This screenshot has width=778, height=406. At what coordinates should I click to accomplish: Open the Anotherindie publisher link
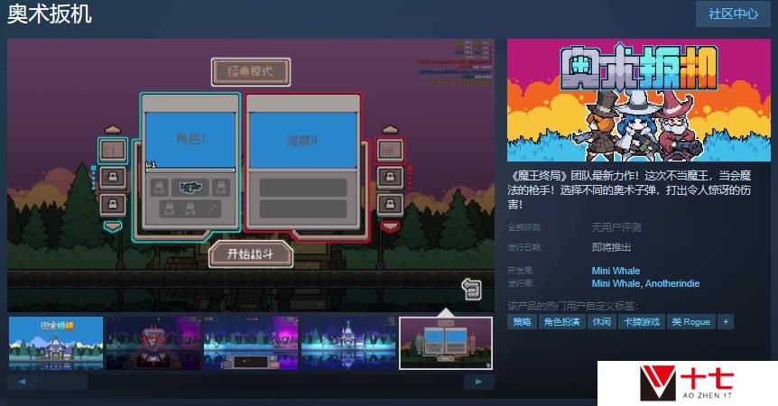click(671, 283)
